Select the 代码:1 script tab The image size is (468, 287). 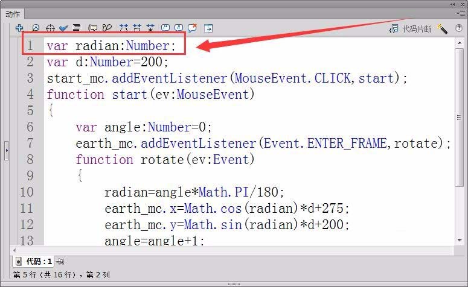(33, 261)
